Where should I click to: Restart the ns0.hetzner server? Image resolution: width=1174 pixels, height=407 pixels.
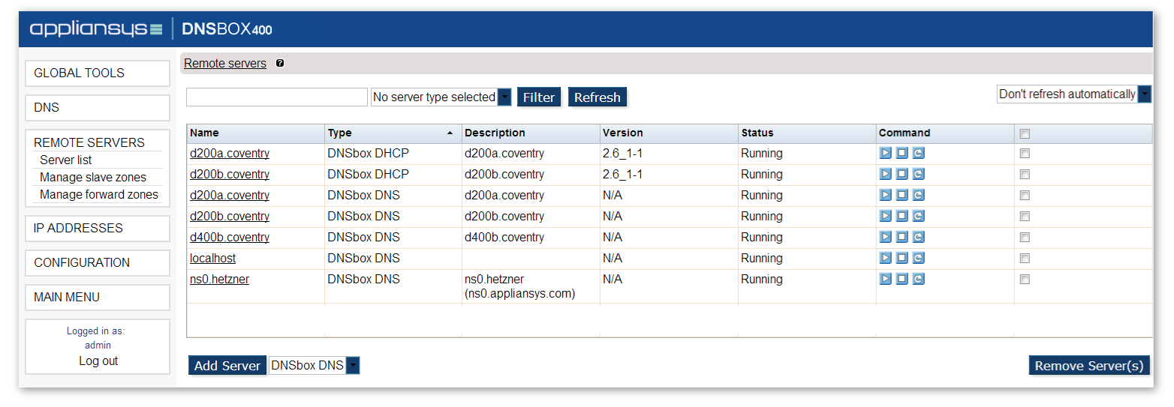pos(919,279)
